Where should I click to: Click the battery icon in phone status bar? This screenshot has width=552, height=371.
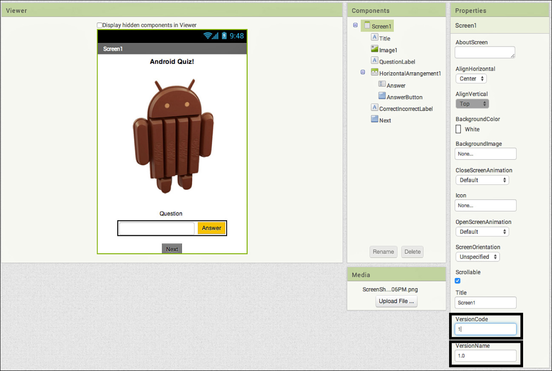click(x=224, y=36)
